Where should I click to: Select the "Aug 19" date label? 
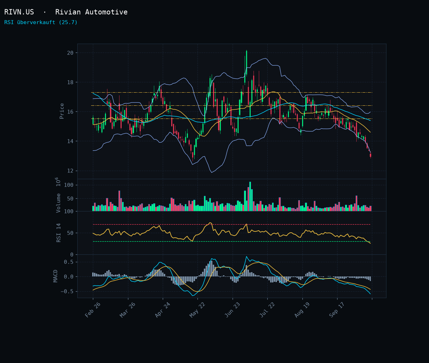(302, 310)
